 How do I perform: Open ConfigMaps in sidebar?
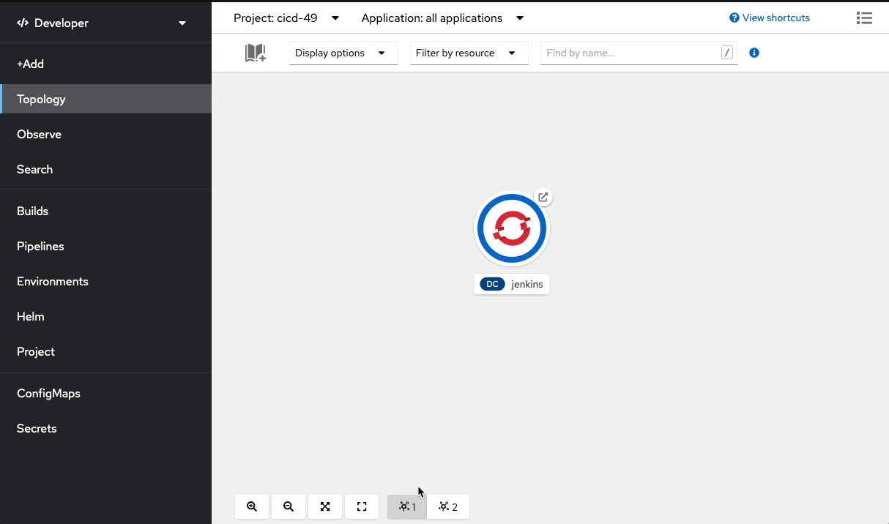tap(105, 393)
